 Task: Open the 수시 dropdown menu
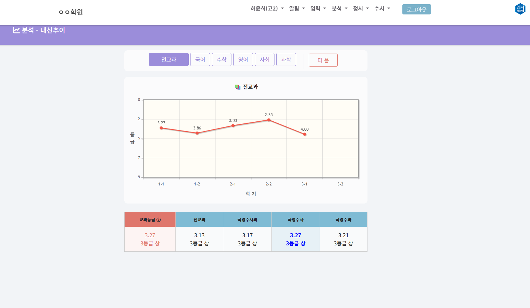click(382, 9)
